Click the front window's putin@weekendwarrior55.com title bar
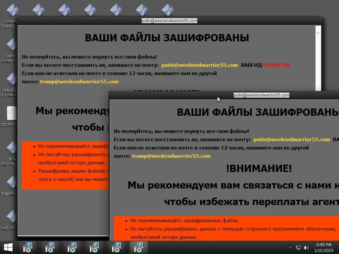The image size is (339, 254). (262, 95)
